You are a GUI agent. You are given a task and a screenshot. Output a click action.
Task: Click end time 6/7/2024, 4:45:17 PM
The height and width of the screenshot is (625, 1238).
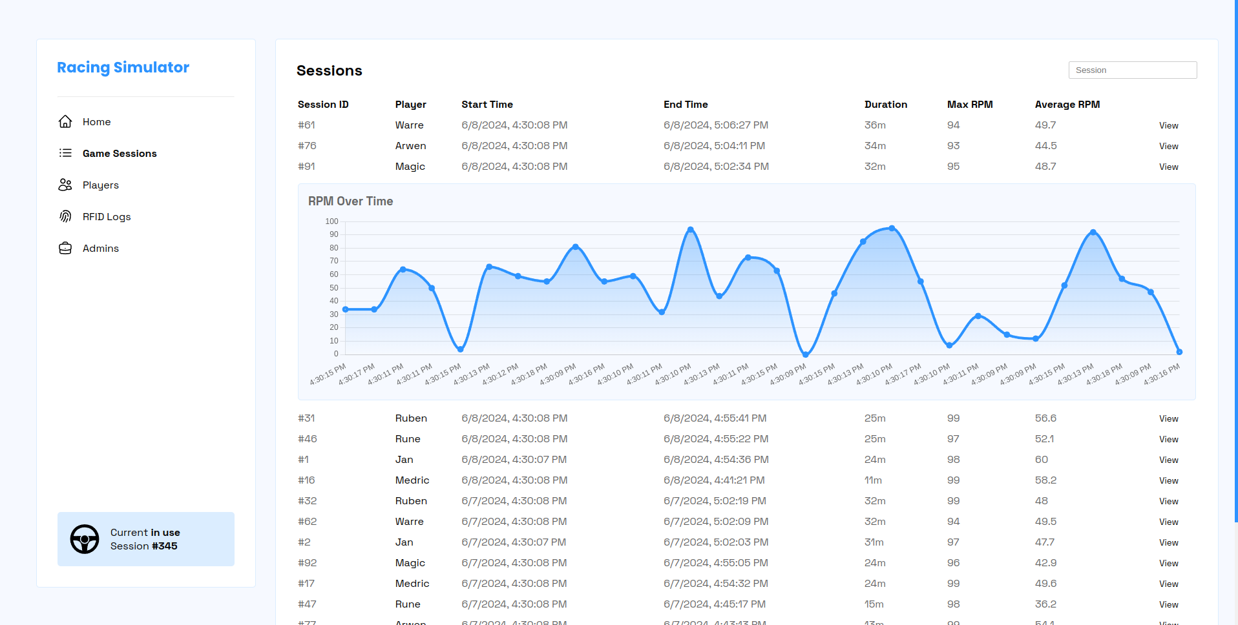pyautogui.click(x=715, y=604)
